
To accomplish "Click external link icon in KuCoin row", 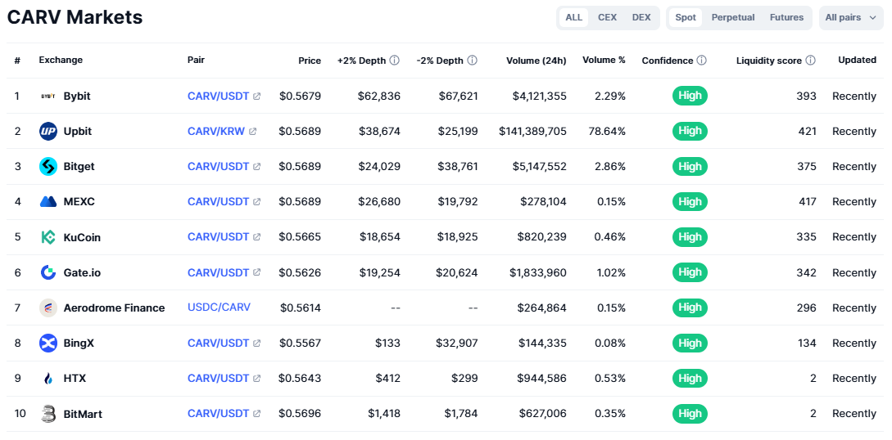I will pos(256,237).
